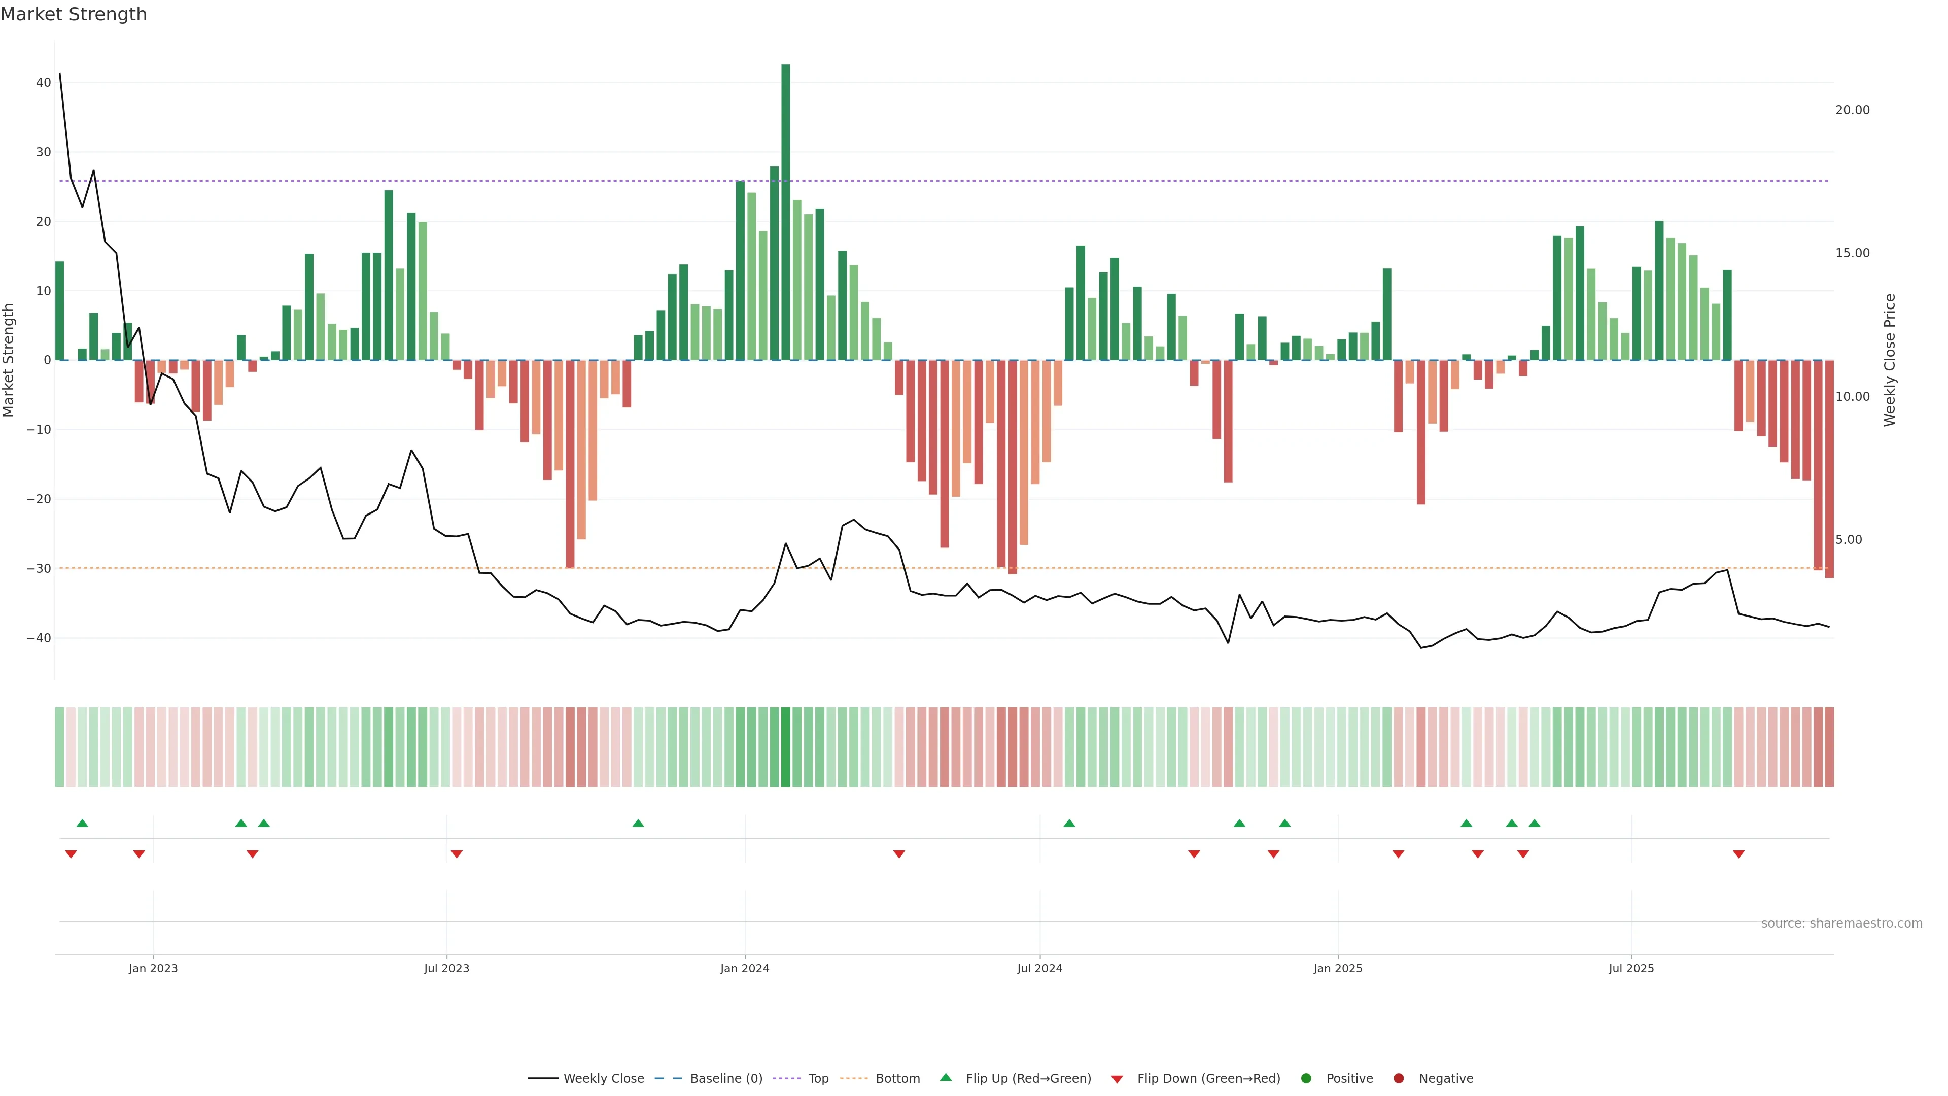Screen dimensions: 1948x1096
Task: Click the dark red Negative legend circle
Action: (1398, 1078)
